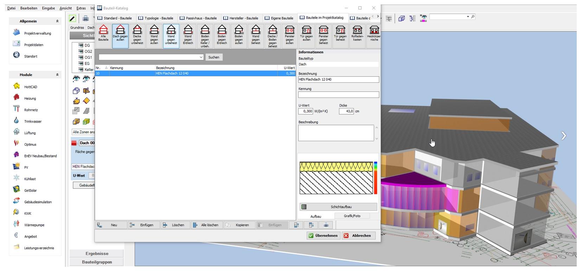Expand the Bauteilgruppen section
This screenshot has width=582, height=271.
tap(97, 262)
